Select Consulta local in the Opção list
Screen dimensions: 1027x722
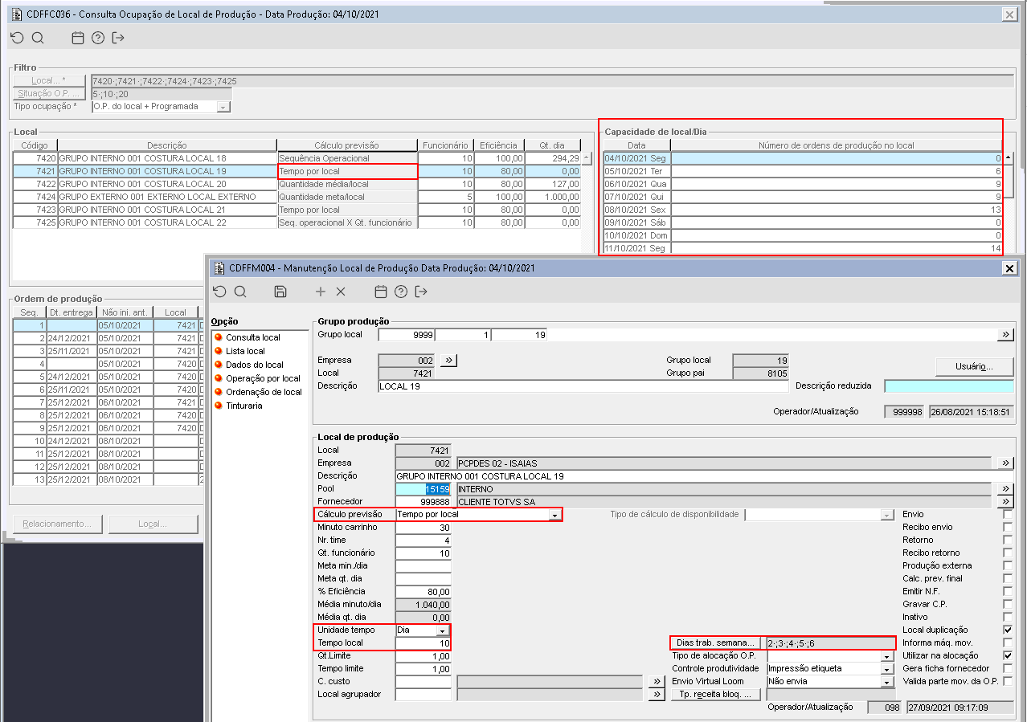click(x=252, y=337)
